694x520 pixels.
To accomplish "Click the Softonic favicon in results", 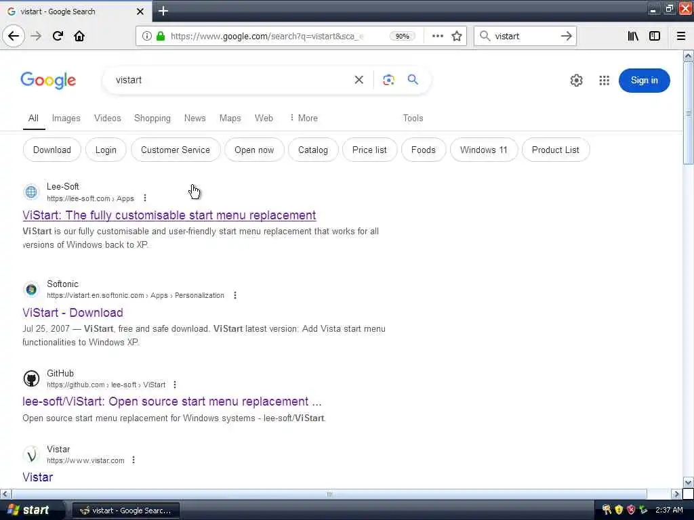I will (31, 290).
